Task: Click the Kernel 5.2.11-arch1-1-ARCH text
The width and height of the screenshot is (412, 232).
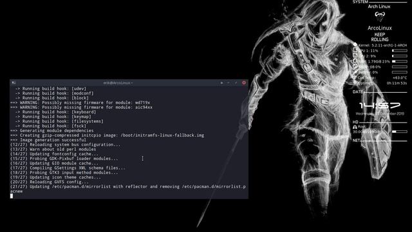Action: point(382,45)
